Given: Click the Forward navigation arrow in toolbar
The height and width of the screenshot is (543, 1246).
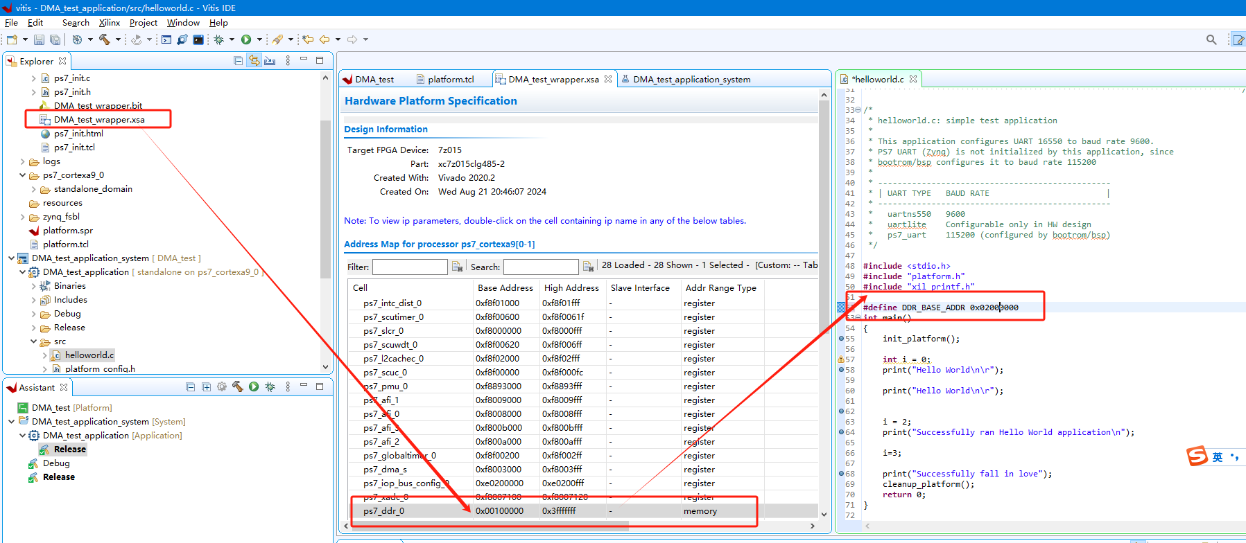Looking at the screenshot, I should [x=352, y=39].
